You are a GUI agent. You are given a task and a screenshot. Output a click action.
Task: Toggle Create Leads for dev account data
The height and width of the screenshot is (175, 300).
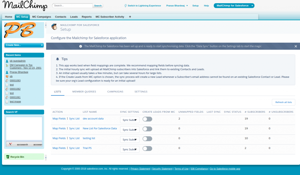click(147, 119)
